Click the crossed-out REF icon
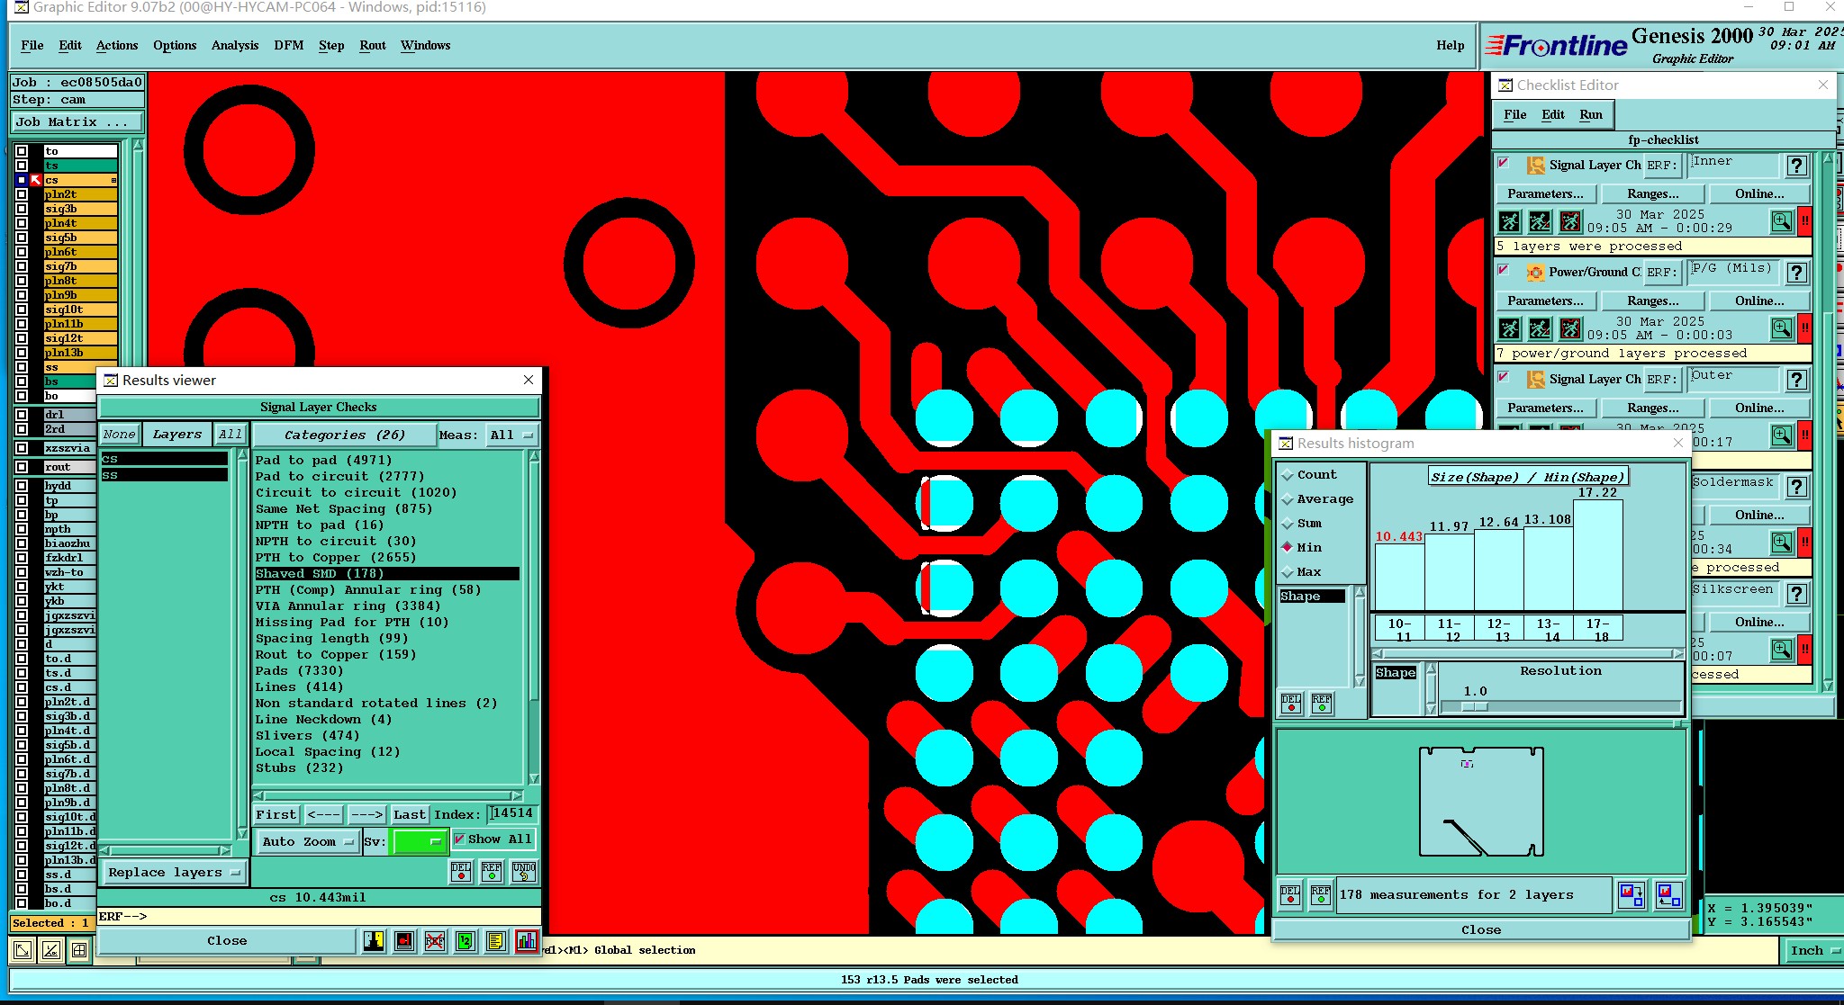Screen dimensions: 1844x1005 point(434,941)
